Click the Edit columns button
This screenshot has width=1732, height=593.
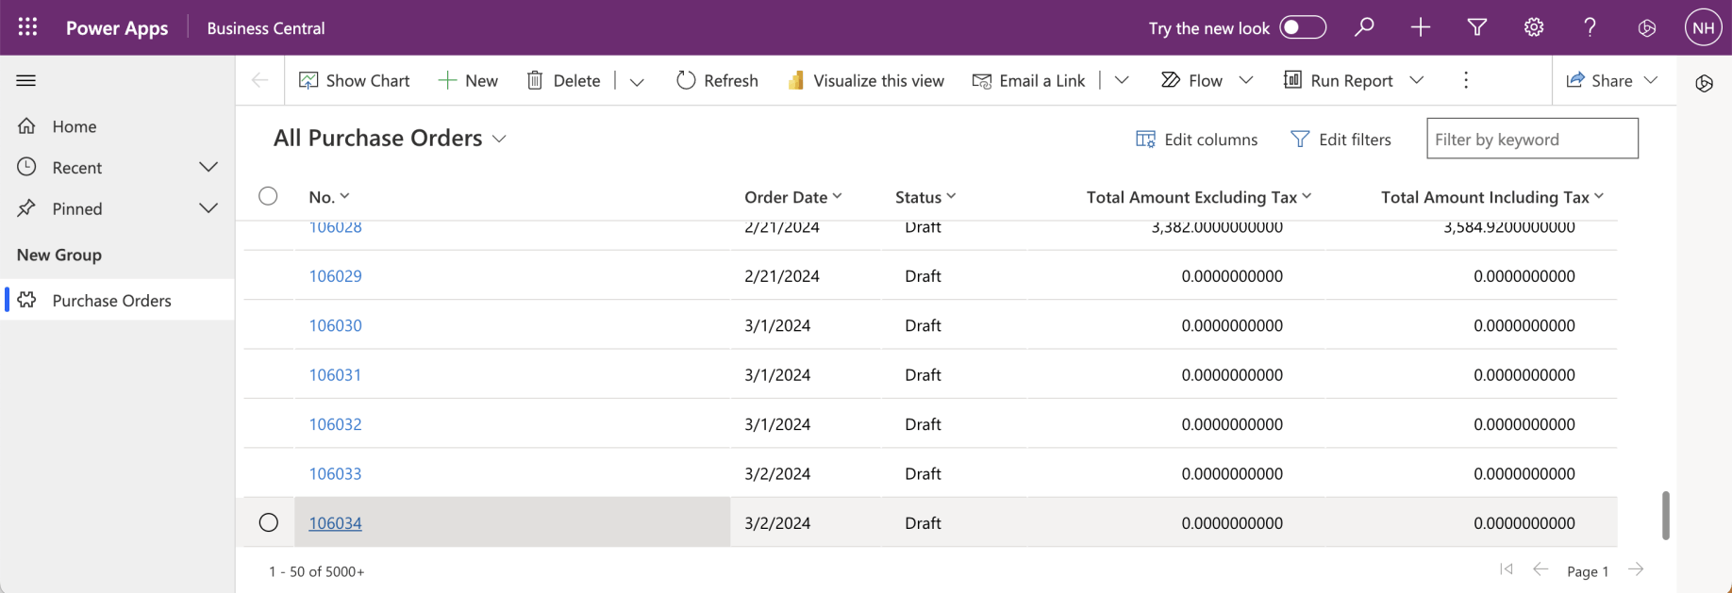click(1196, 140)
